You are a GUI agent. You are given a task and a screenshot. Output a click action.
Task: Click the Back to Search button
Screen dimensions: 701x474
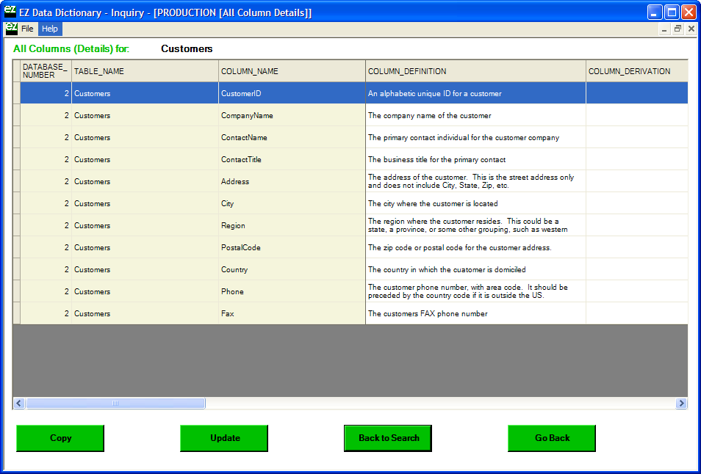coord(388,438)
